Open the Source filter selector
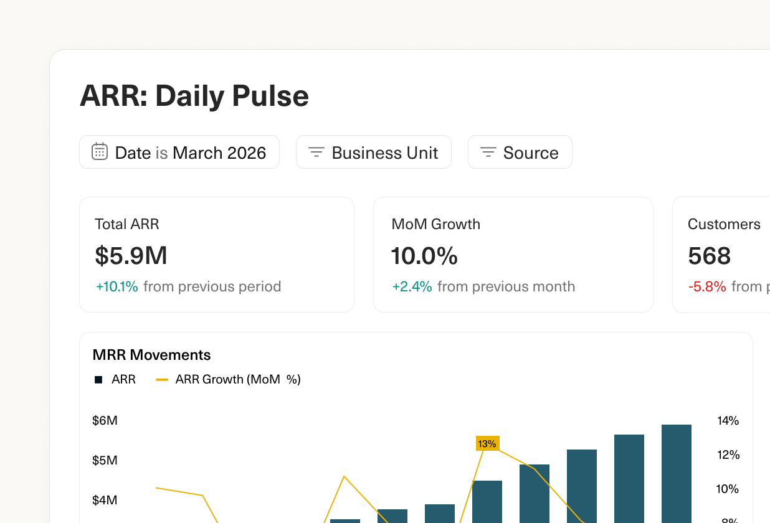The image size is (770, 523). click(520, 151)
